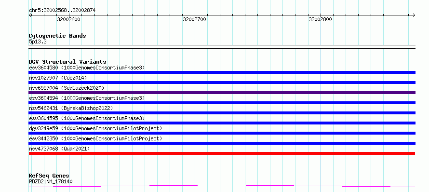Click the 32002800 ruler position label
429x192 pixels.
click(x=321, y=19)
